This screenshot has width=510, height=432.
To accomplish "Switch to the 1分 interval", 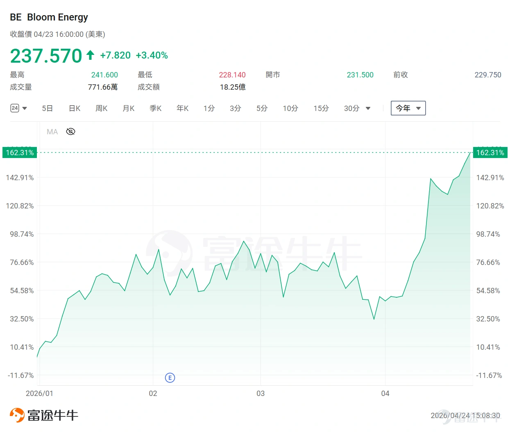I will (x=209, y=108).
